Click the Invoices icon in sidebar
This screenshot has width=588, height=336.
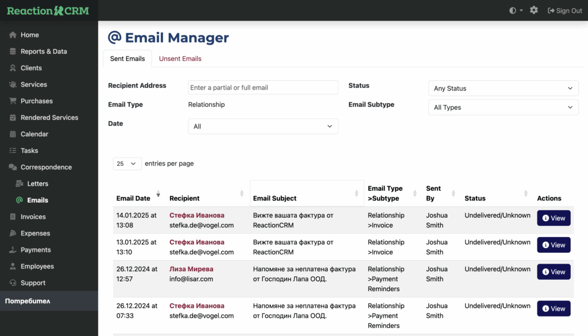[x=13, y=217]
